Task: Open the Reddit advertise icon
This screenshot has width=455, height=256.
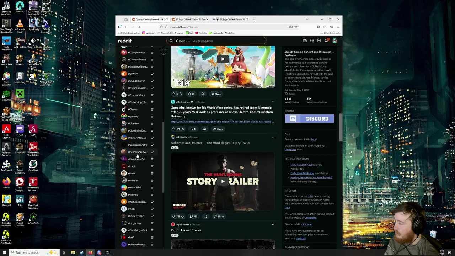Action: click(305, 41)
